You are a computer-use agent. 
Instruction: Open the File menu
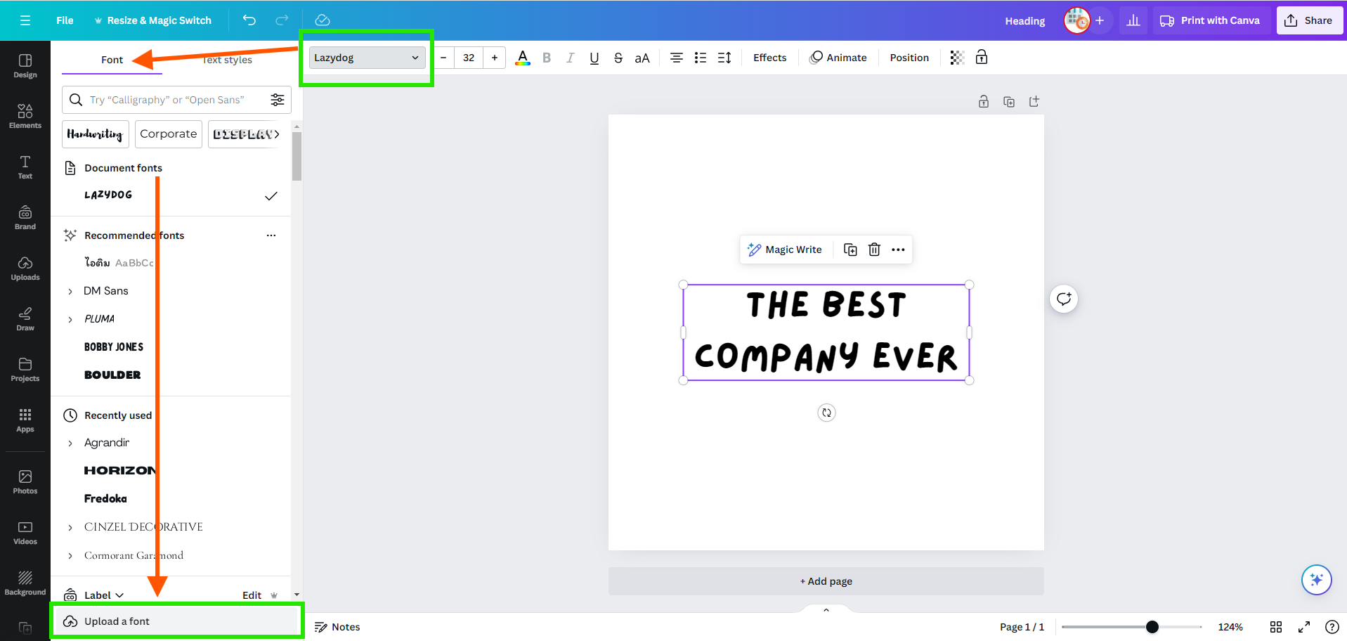pyautogui.click(x=65, y=20)
